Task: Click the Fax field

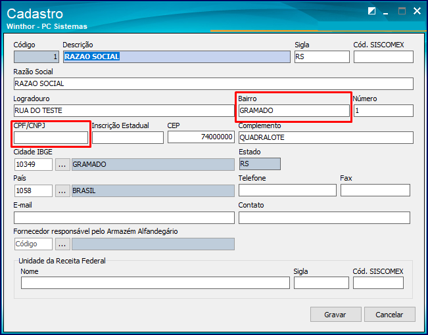Action: tap(375, 190)
